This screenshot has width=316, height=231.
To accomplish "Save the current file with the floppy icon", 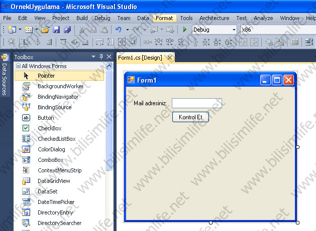I will [56, 30].
